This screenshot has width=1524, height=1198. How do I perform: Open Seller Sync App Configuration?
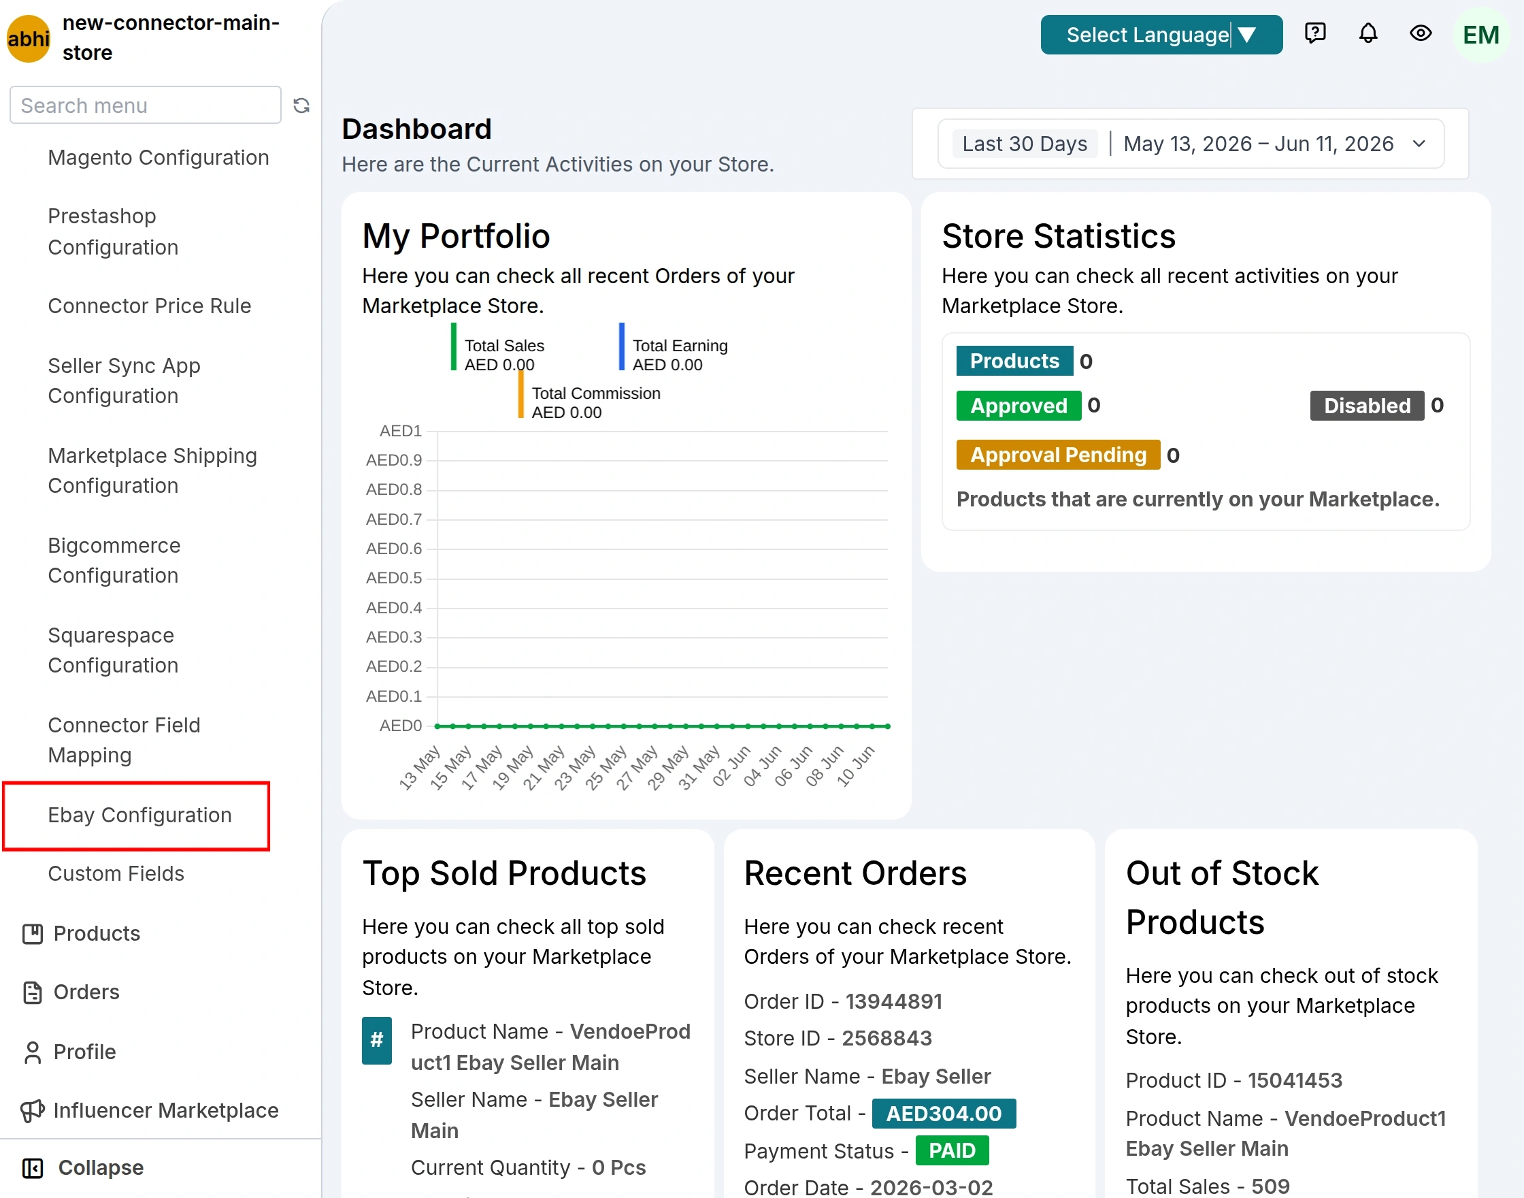[124, 381]
